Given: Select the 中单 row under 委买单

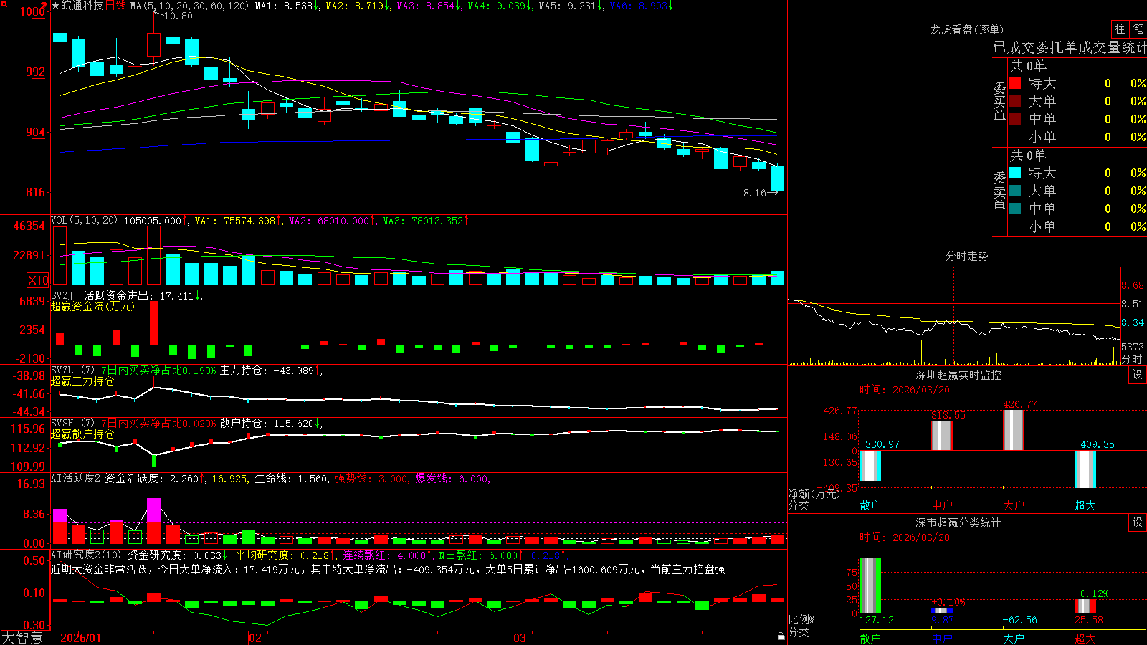Looking at the screenshot, I should pos(1077,119).
